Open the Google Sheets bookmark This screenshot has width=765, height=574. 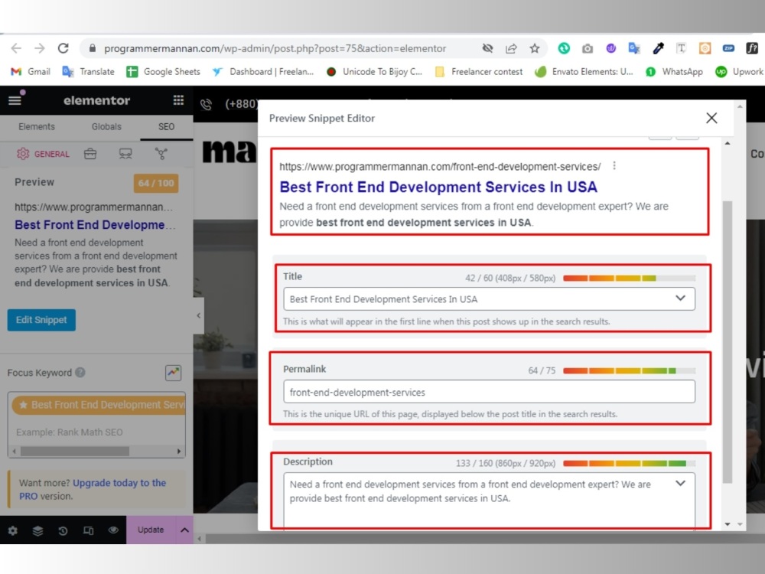[164, 72]
